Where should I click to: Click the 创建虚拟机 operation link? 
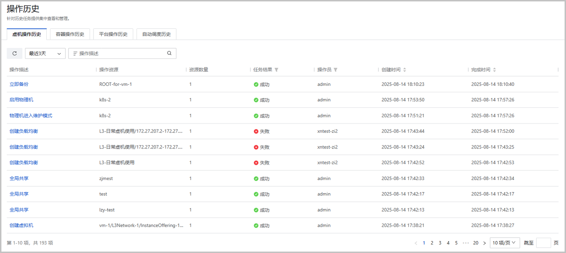21,225
